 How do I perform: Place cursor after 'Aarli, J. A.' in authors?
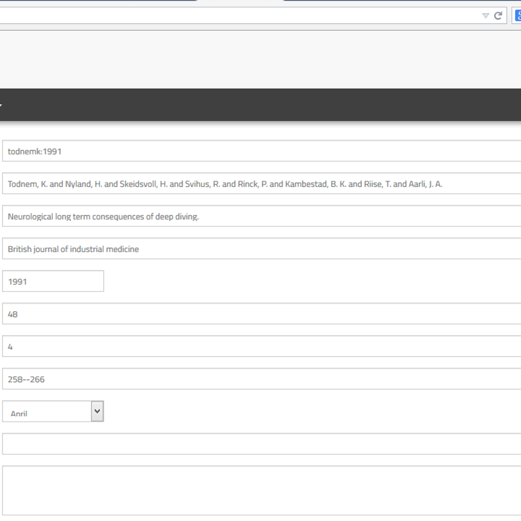click(443, 184)
